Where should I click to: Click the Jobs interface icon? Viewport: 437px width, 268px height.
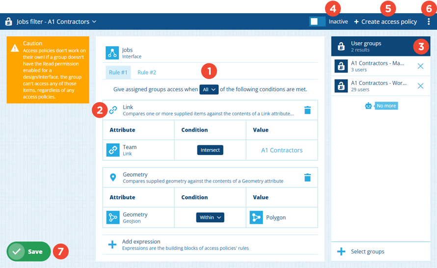(112, 53)
